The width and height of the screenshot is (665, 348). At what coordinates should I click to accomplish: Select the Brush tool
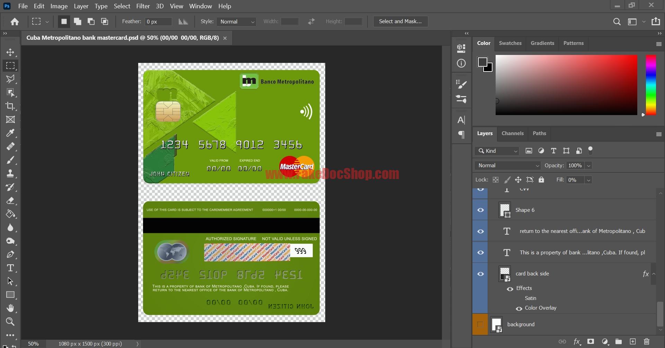point(10,160)
